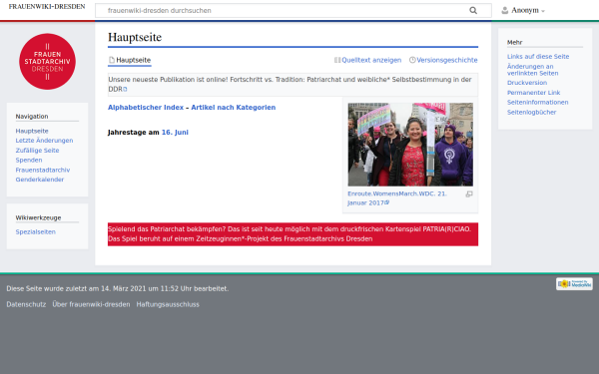
Task: Click the page icon beside Hauptseite tab
Action: [112, 60]
